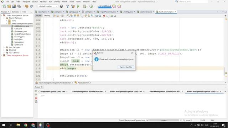This screenshot has width=228, height=128.
Task: Select the red Travel Management System project
Action: [x=17, y=55]
